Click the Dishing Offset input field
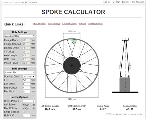 coord(26,48)
